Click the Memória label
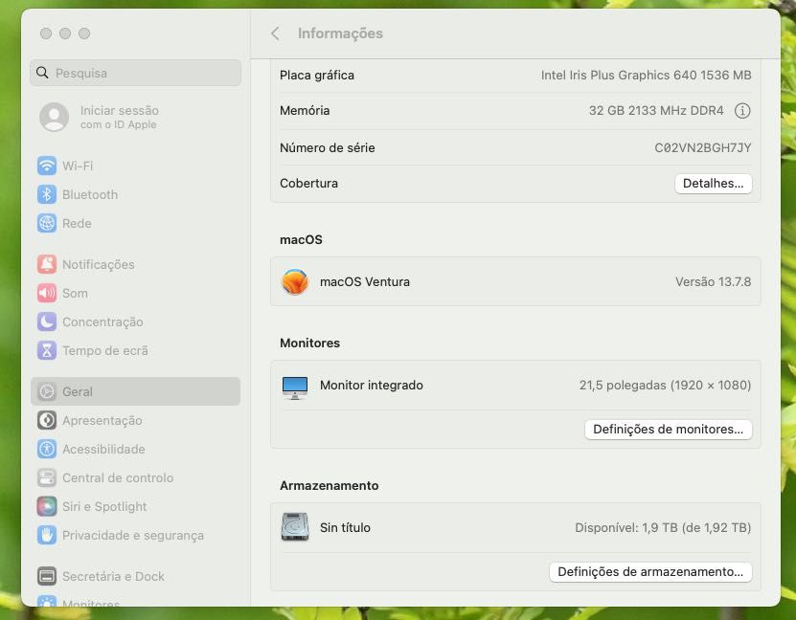The height and width of the screenshot is (620, 796). click(305, 111)
